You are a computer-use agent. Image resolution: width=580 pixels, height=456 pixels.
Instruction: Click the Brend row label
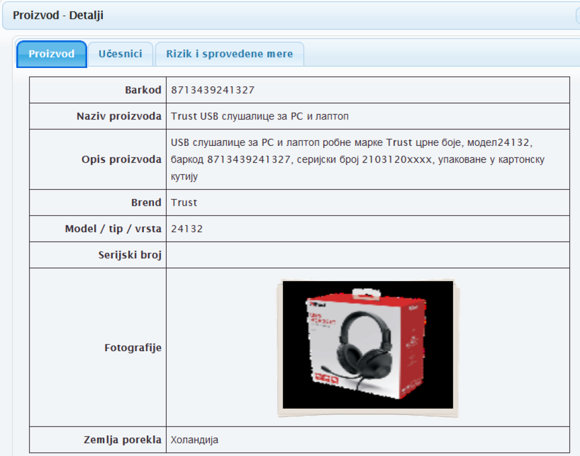click(146, 203)
